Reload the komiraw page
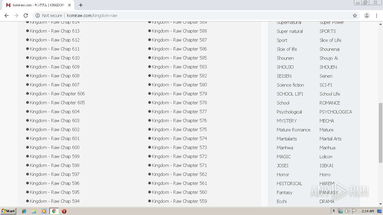Image resolution: width=383 pixels, height=215 pixels. pos(26,16)
